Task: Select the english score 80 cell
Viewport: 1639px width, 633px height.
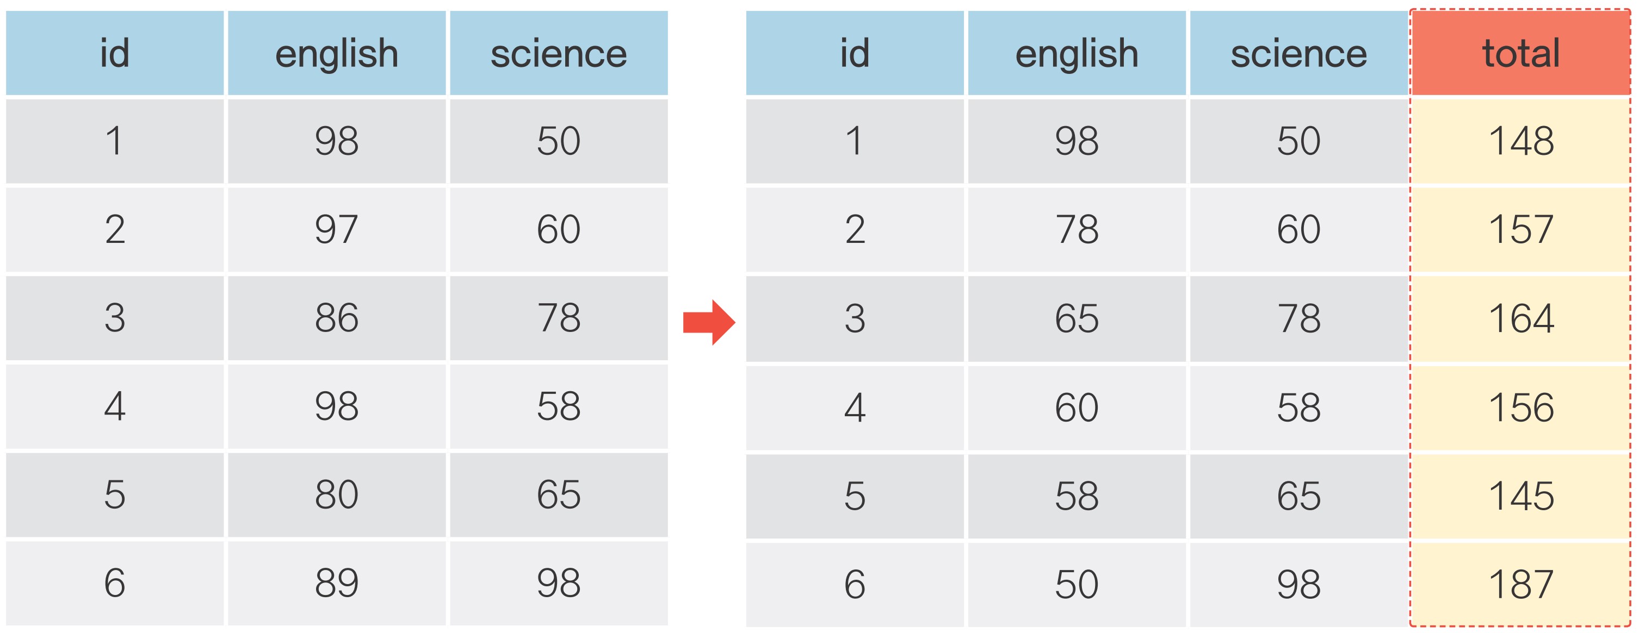Action: coord(337,494)
